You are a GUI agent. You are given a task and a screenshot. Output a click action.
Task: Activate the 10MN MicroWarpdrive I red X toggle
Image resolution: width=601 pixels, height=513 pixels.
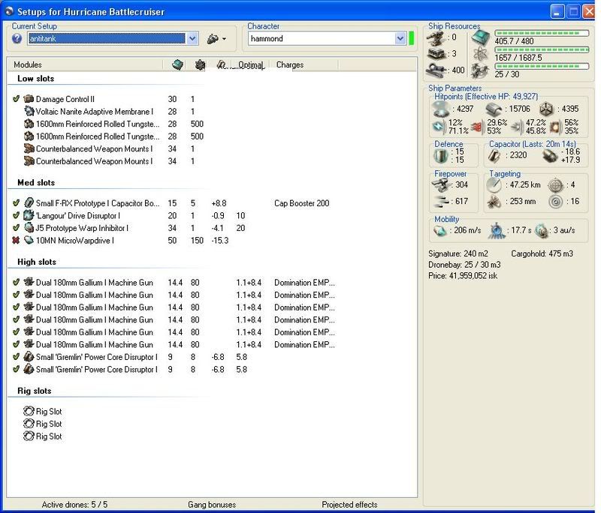(x=16, y=240)
